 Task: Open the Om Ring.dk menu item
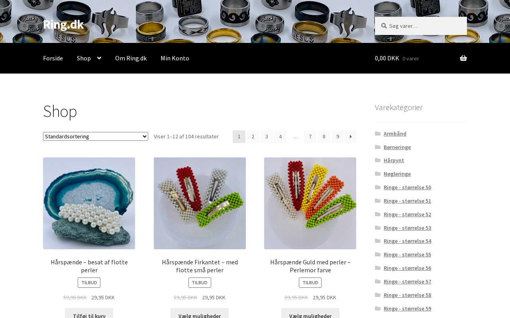pos(131,58)
